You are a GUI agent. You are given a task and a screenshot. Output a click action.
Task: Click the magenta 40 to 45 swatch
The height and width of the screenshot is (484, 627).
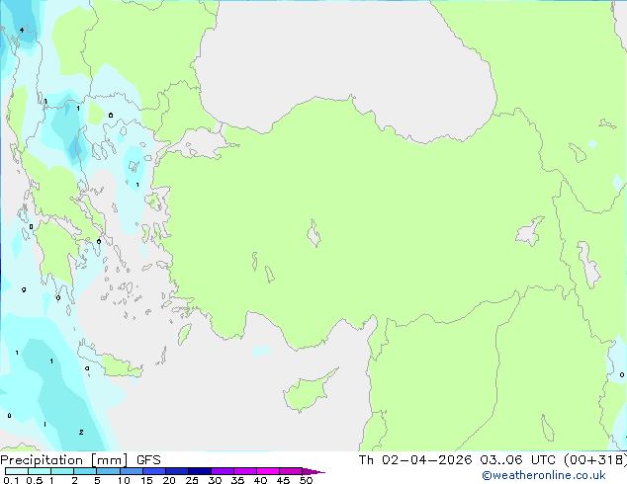[x=268, y=471]
